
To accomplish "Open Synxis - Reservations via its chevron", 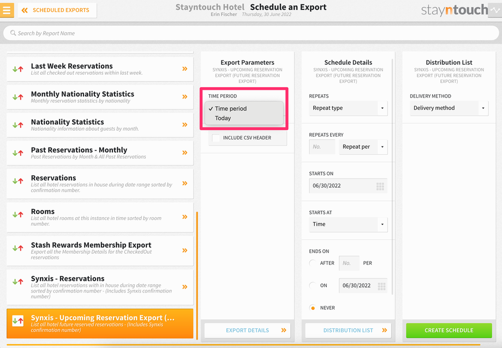I will click(185, 286).
